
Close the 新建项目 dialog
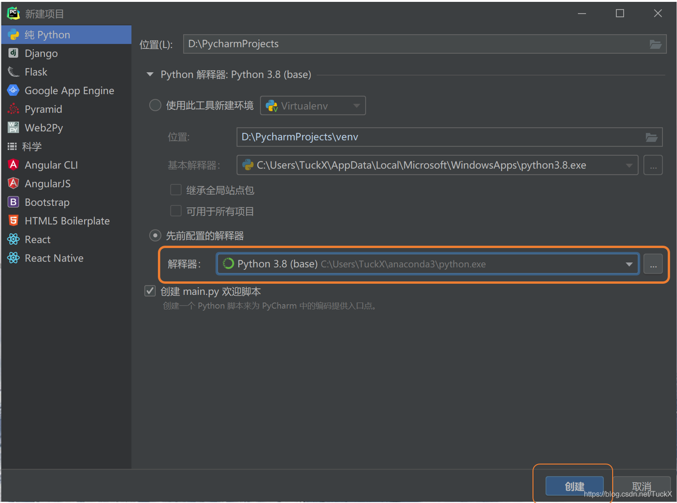point(658,13)
